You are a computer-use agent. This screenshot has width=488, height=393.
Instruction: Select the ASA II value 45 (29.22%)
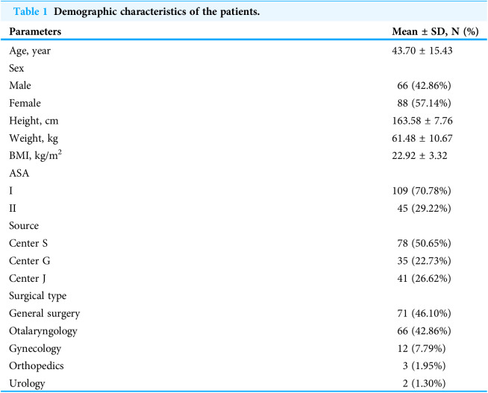click(x=424, y=208)
